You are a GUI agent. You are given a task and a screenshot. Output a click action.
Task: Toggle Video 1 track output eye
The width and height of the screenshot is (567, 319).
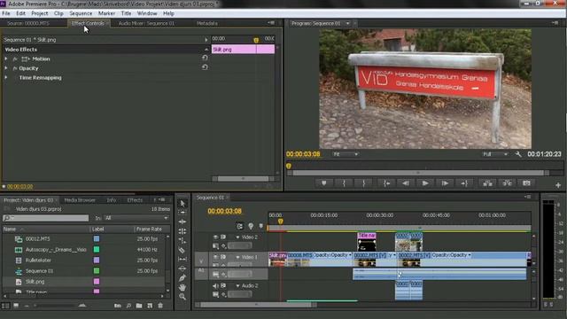[215, 257]
